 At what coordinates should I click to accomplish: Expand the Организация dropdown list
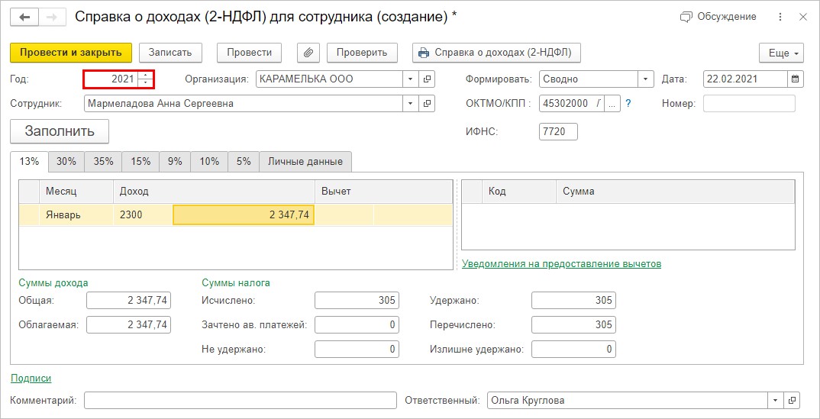(410, 79)
